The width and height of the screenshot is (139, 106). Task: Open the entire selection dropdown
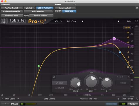pos(39,11)
